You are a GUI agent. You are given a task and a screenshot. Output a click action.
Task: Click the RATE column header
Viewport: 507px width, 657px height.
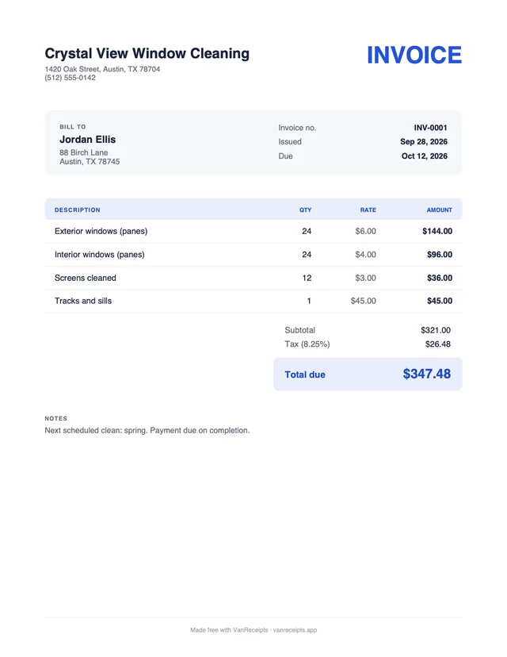click(x=368, y=210)
